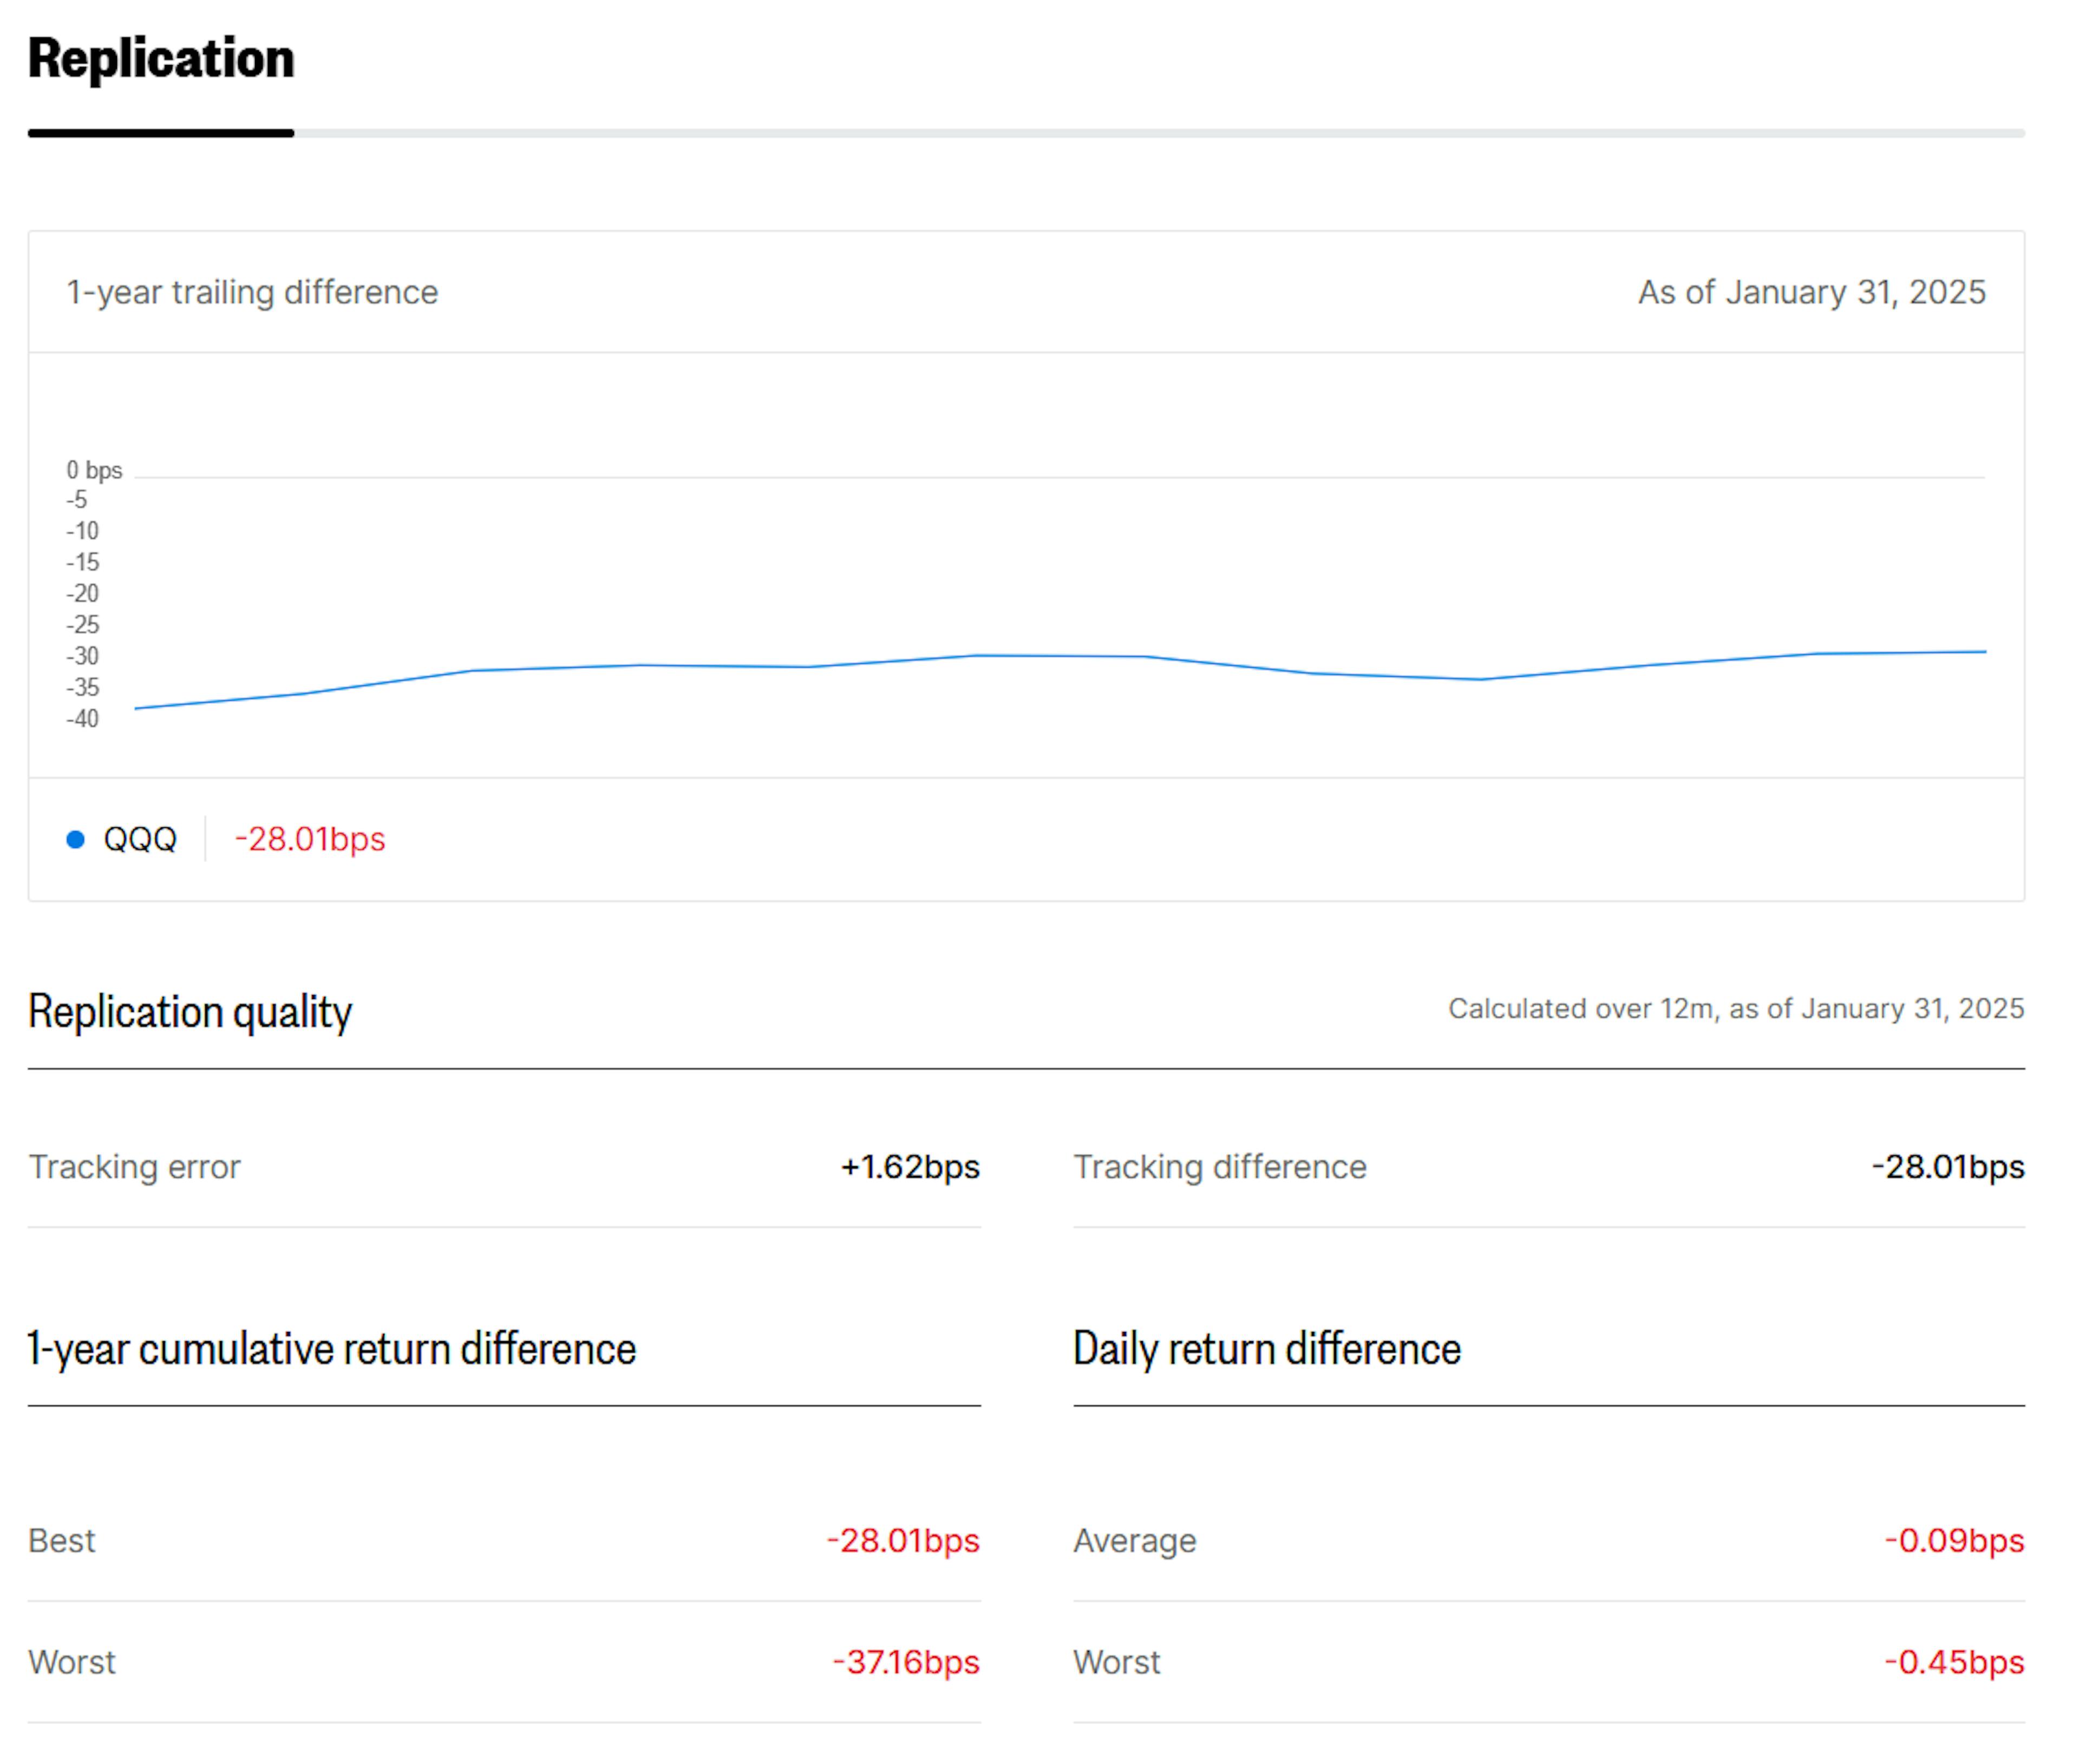The width and height of the screenshot is (2079, 1764).
Task: Click the Best cumulative return -28.01bps value
Action: [x=902, y=1541]
